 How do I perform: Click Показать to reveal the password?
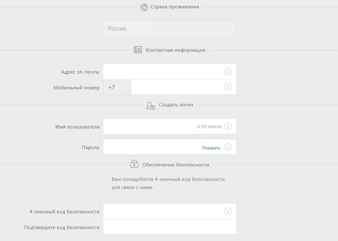pyautogui.click(x=211, y=148)
